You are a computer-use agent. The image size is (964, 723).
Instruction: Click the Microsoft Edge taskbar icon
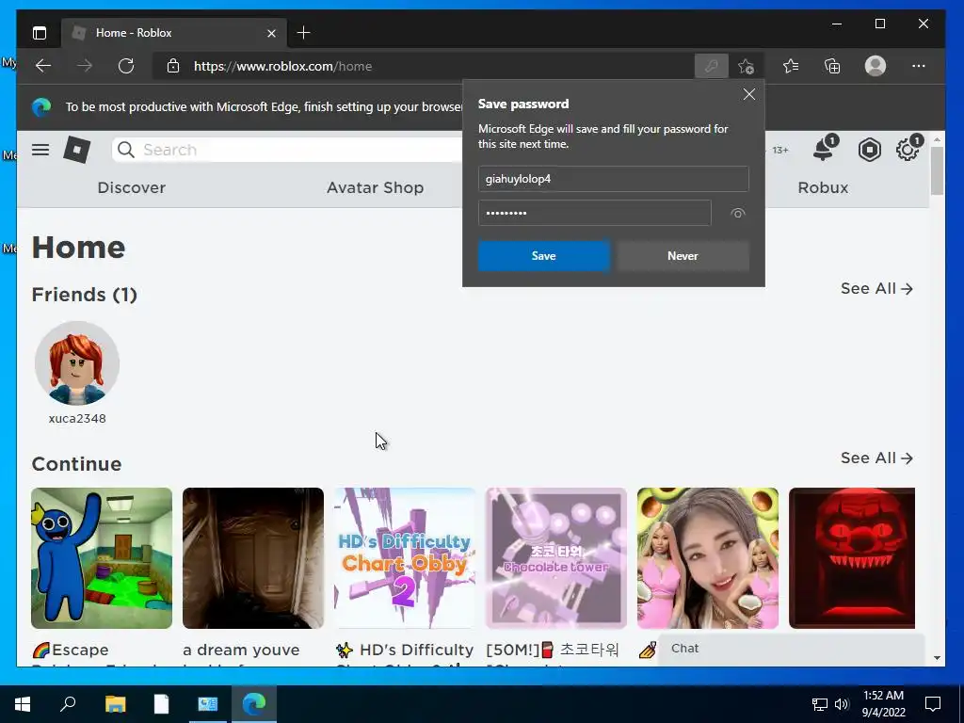tap(254, 704)
